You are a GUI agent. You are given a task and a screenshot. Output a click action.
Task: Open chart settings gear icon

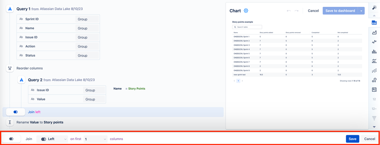pyautogui.click(x=246, y=11)
